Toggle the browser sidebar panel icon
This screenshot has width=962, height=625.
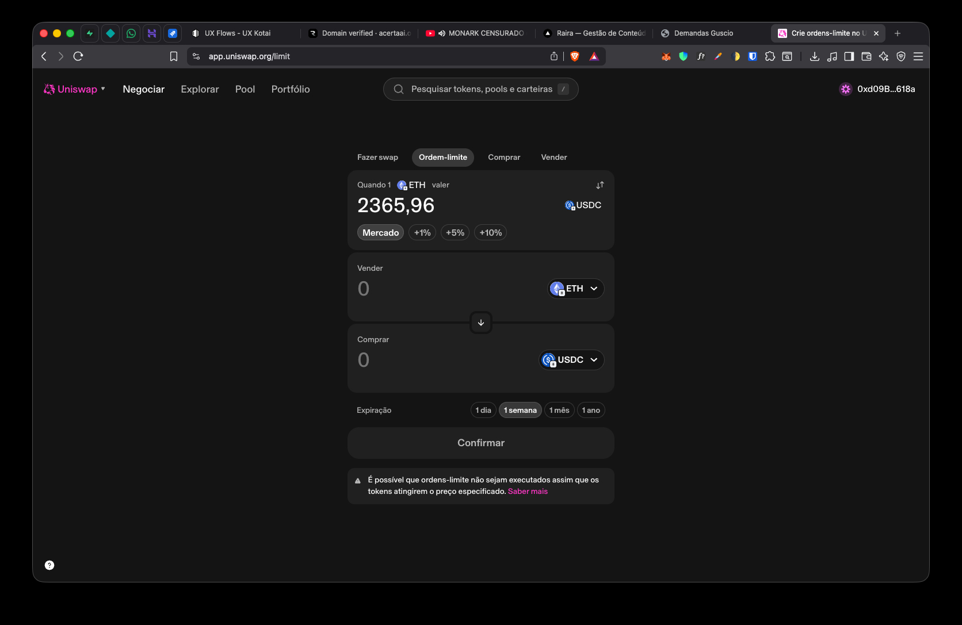click(x=849, y=56)
